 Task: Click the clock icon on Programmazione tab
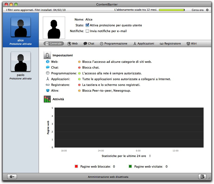pyautogui.click(x=102, y=44)
